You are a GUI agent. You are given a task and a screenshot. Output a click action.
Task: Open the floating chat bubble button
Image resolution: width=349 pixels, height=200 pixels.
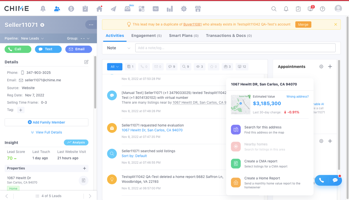pos(335,180)
